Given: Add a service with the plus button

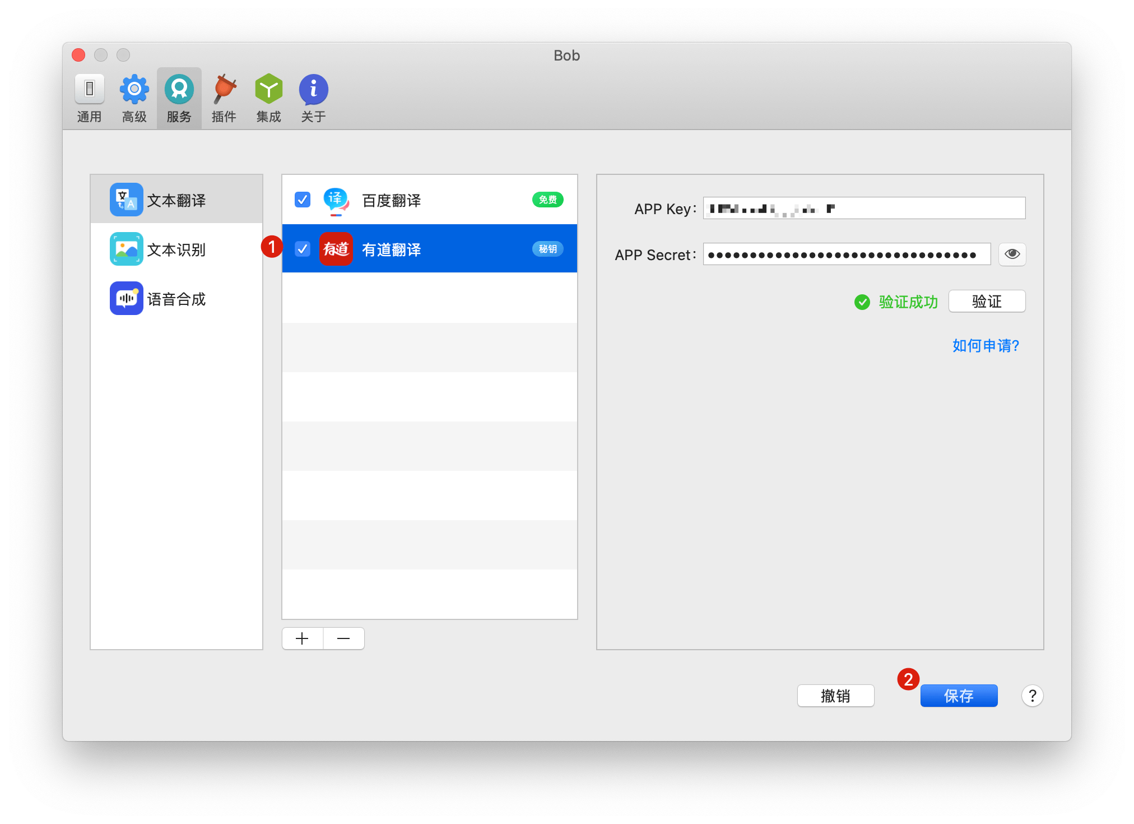Looking at the screenshot, I should [302, 638].
